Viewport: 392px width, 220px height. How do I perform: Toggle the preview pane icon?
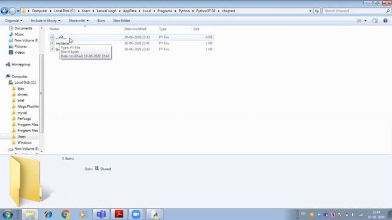[375, 21]
